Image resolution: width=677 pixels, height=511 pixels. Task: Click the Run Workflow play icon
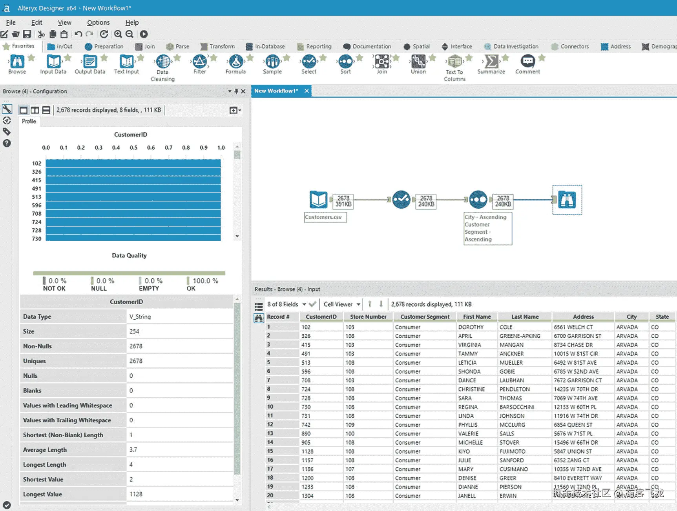pyautogui.click(x=144, y=34)
